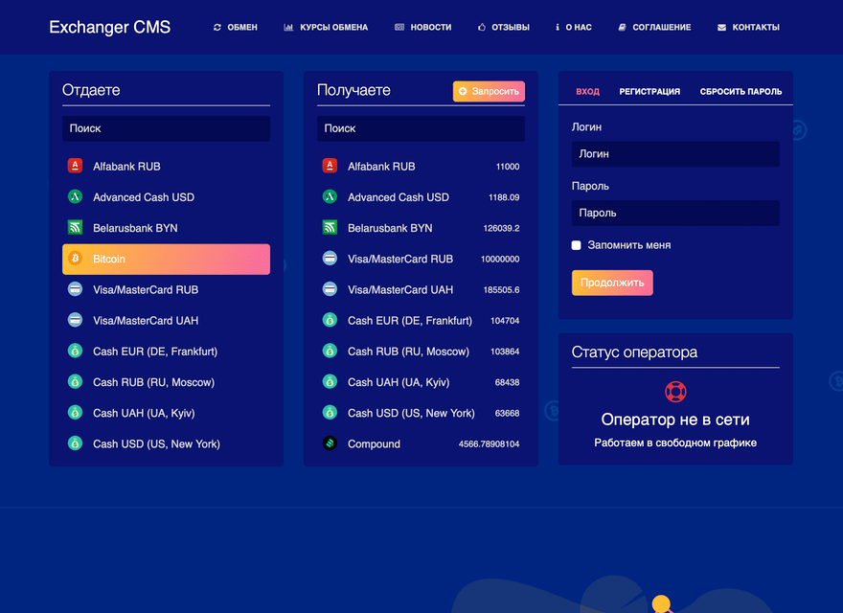Click the Advanced Cash USD icon

click(75, 196)
